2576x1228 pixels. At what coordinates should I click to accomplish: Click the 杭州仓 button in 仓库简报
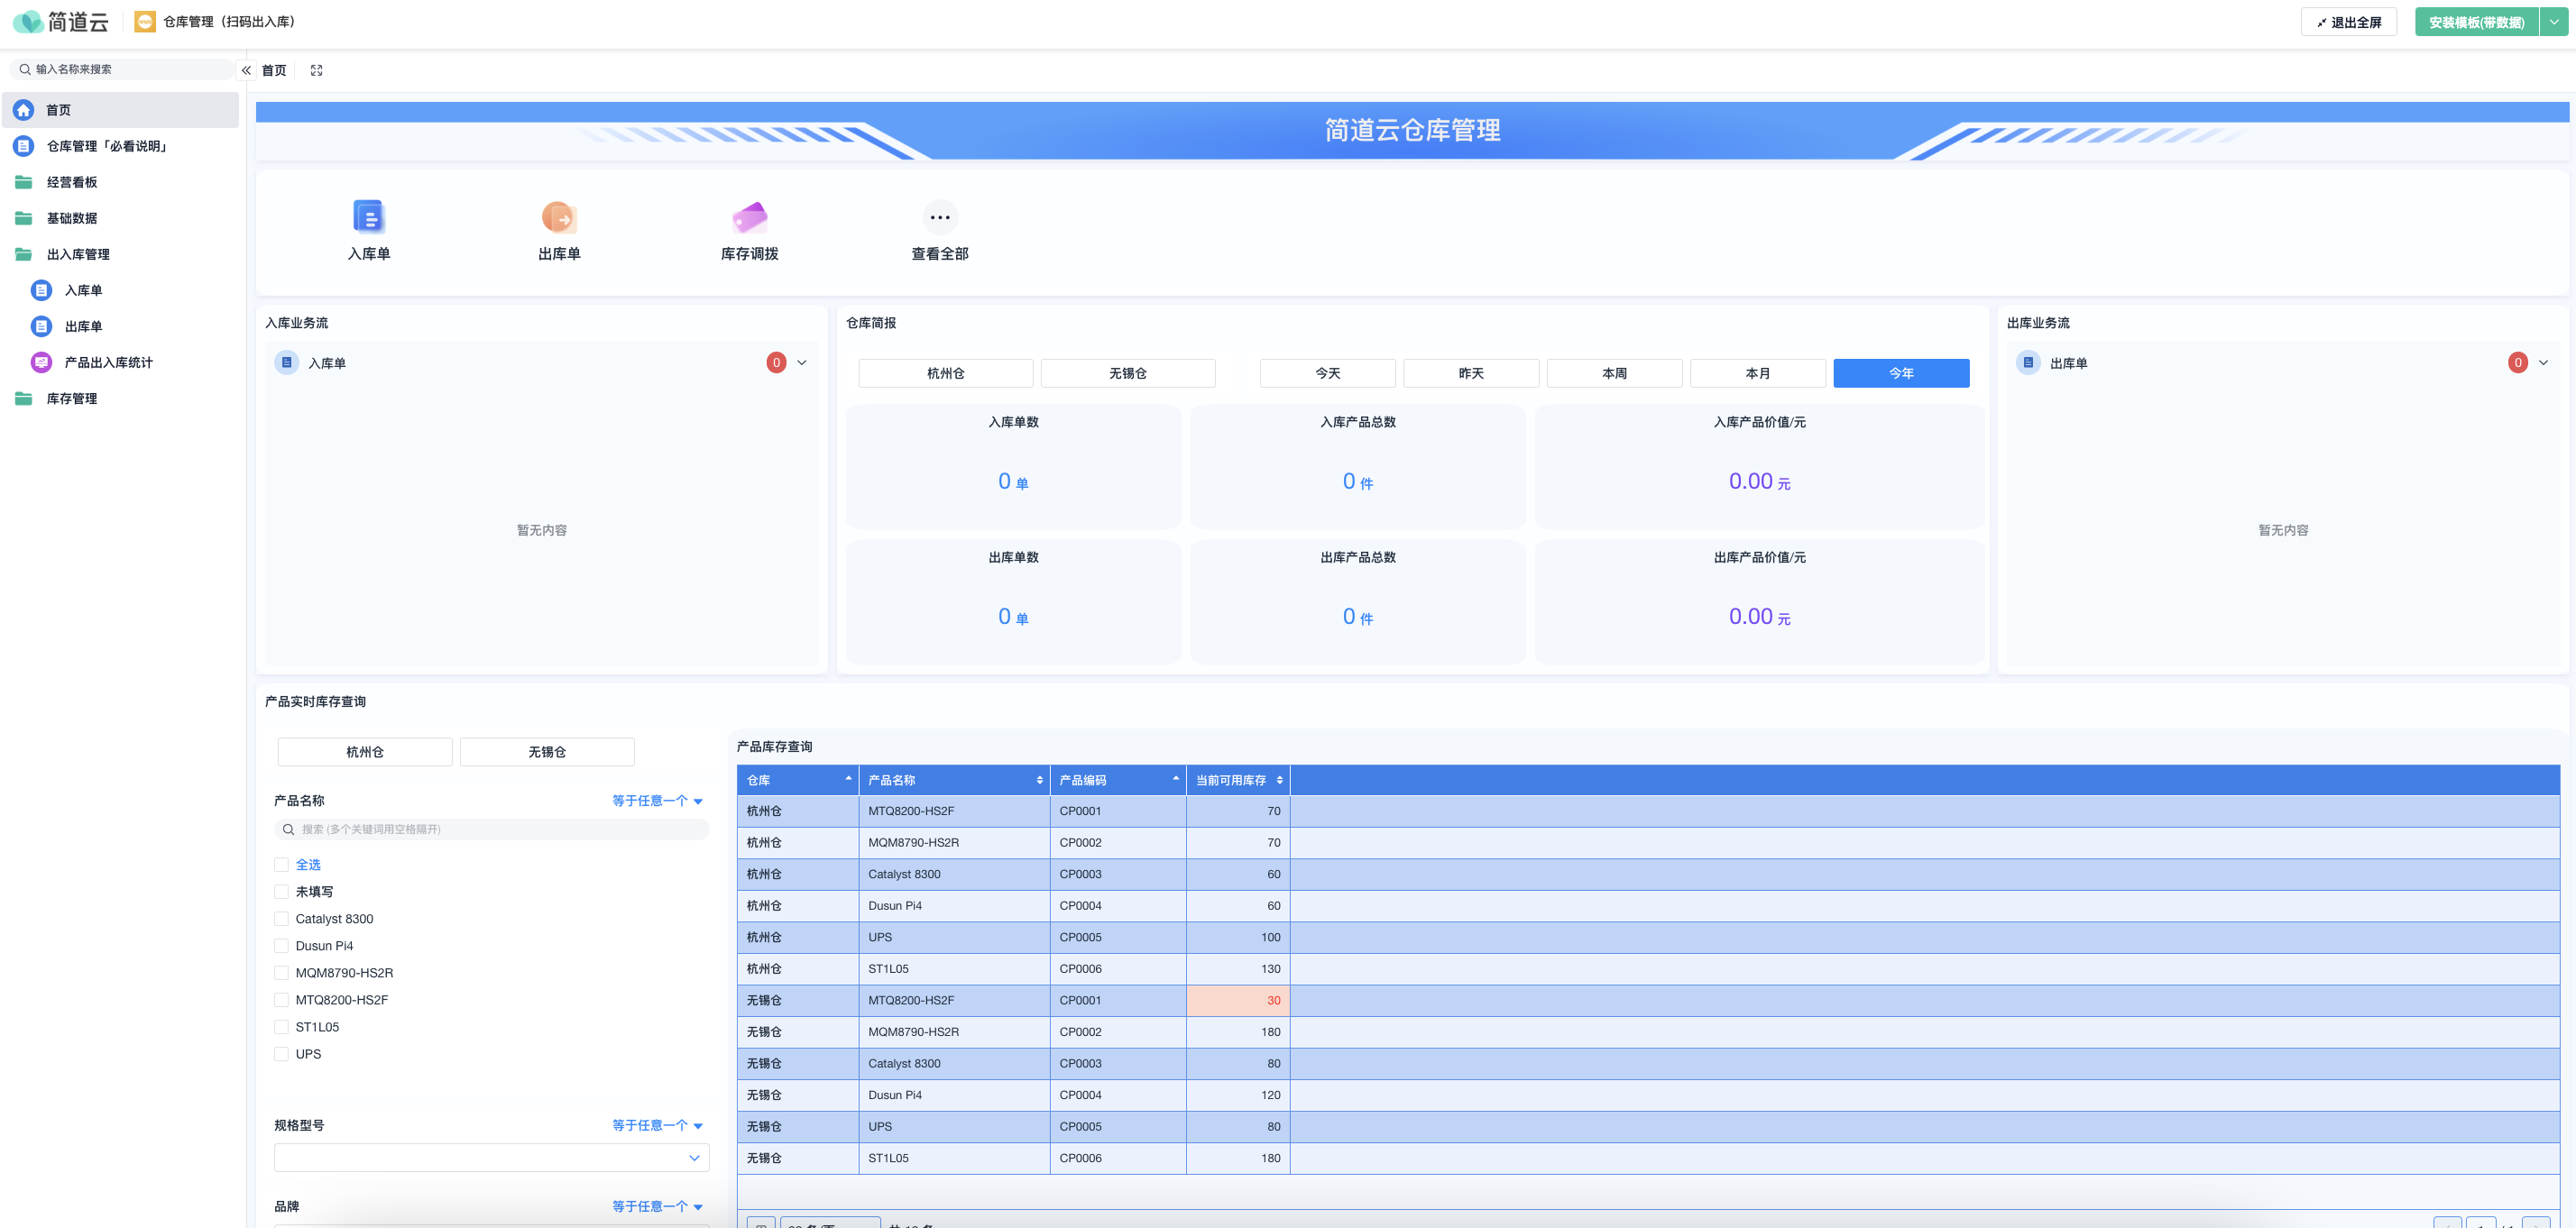(x=945, y=373)
